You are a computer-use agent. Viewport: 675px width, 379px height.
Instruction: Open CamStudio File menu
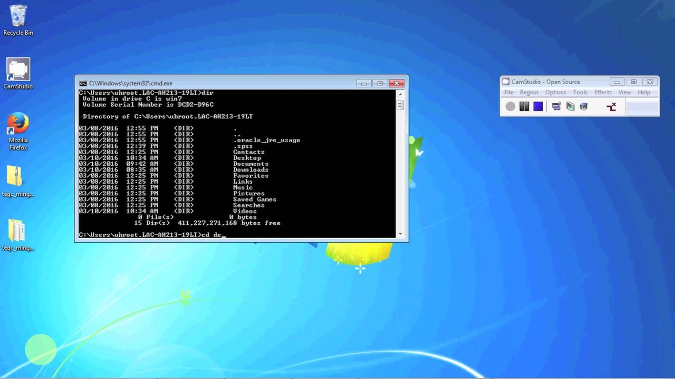508,92
